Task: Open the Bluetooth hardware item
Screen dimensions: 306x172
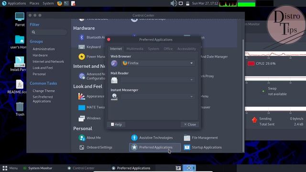Action: (92, 37)
